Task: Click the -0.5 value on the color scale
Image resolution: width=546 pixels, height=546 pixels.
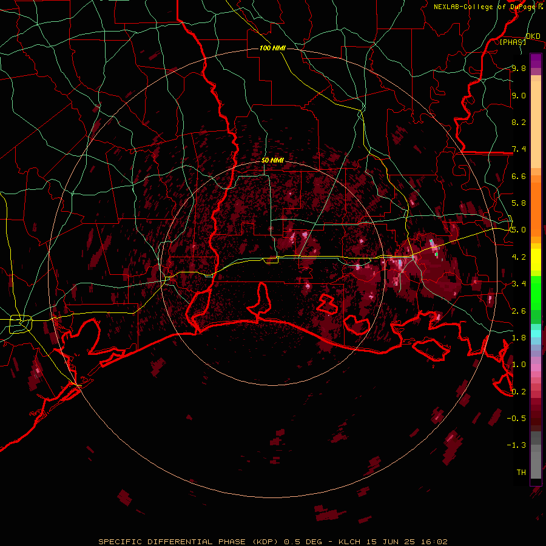Action: pos(517,419)
